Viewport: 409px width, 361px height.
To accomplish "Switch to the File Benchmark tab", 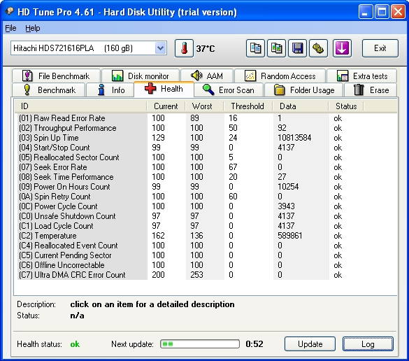I will tap(56, 76).
